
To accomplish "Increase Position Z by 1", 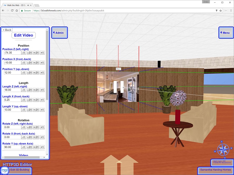I will 42,53.
